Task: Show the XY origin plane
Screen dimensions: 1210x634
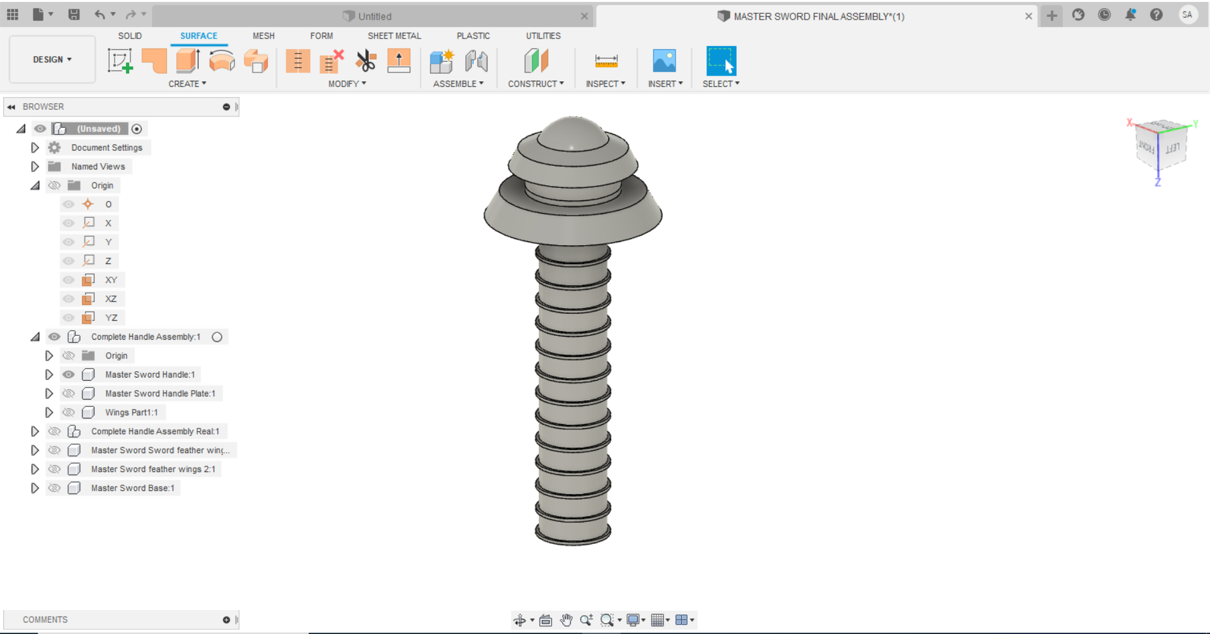Action: (69, 280)
